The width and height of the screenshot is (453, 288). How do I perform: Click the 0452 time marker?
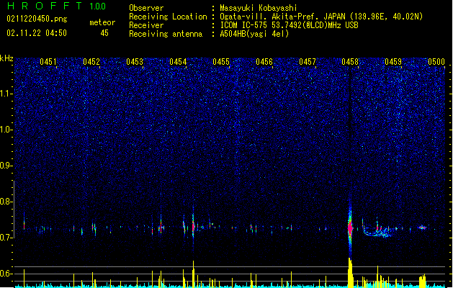click(x=91, y=61)
